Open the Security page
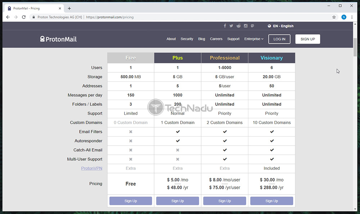This screenshot has height=214, width=360. pos(186,39)
